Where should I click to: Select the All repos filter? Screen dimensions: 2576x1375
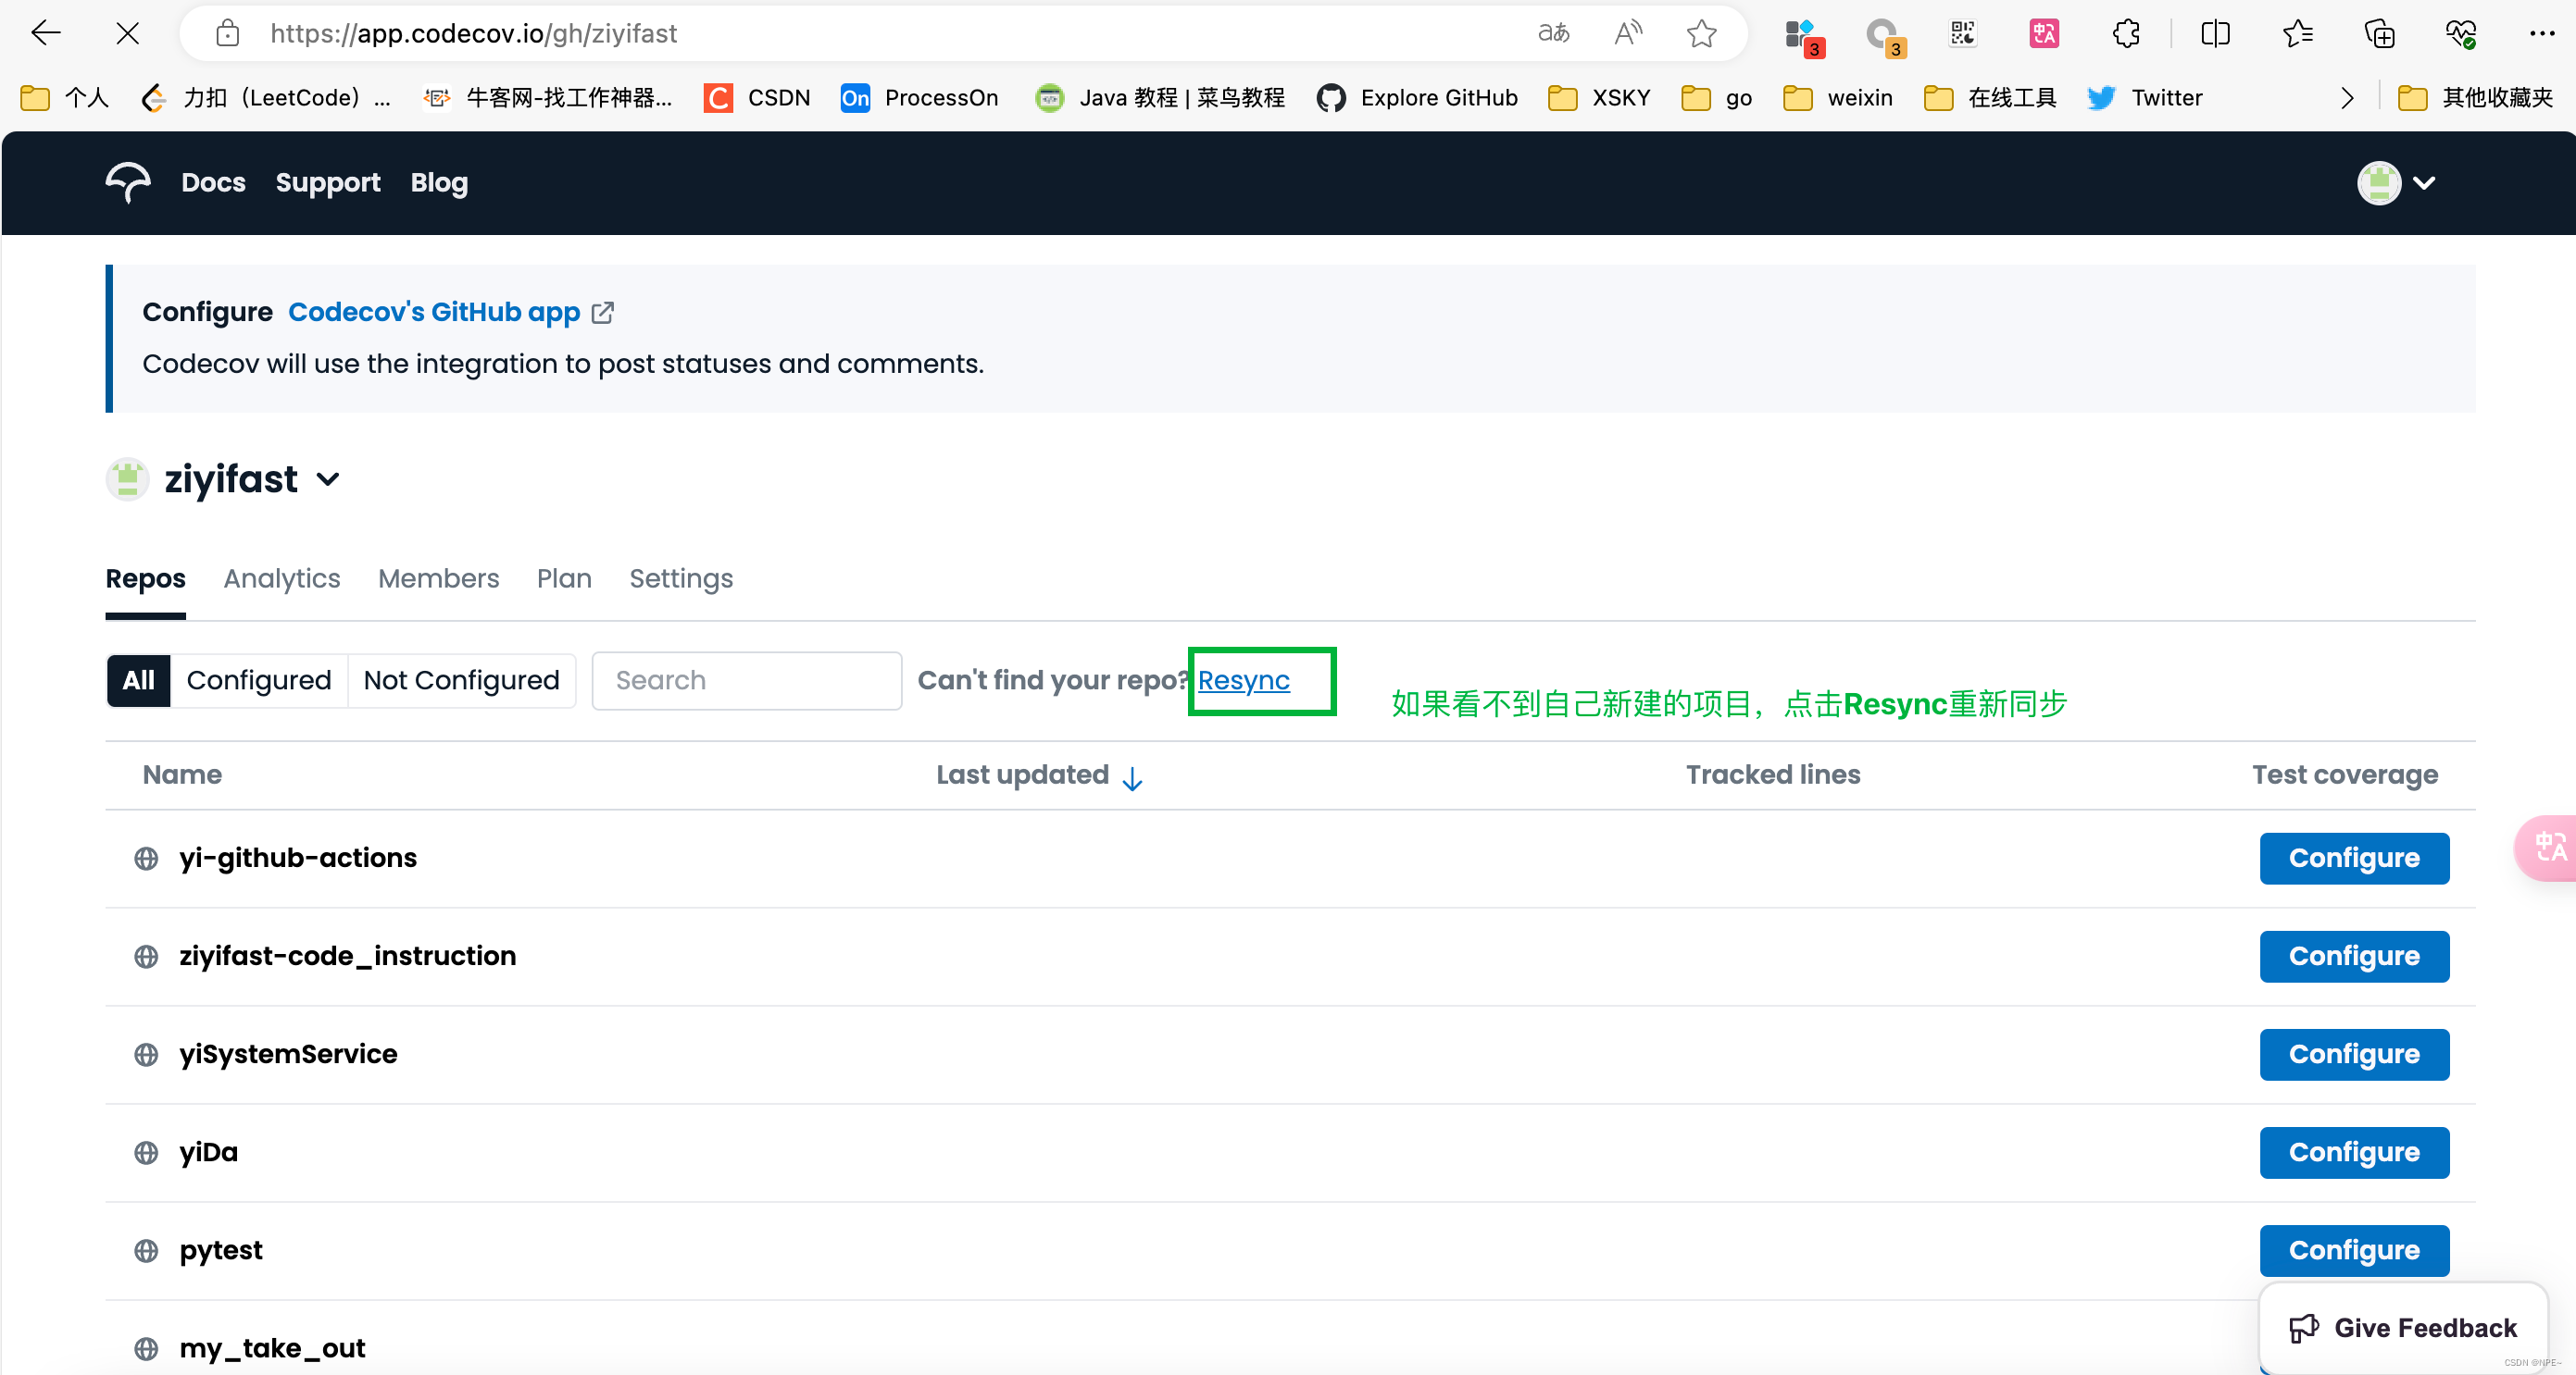(138, 680)
